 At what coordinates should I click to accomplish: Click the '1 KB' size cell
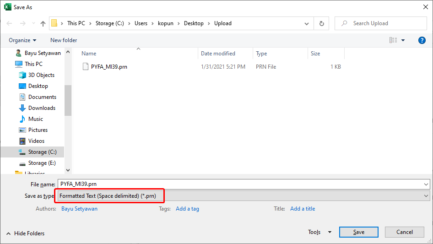pyautogui.click(x=336, y=67)
